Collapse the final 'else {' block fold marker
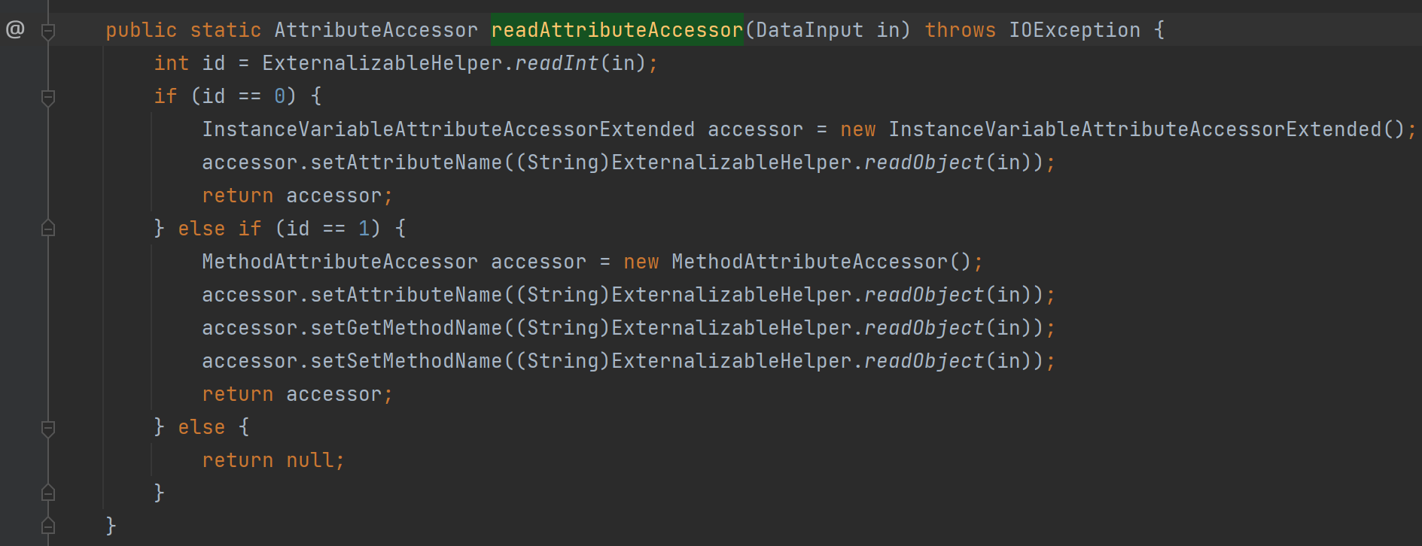The height and width of the screenshot is (546, 1422). [48, 428]
